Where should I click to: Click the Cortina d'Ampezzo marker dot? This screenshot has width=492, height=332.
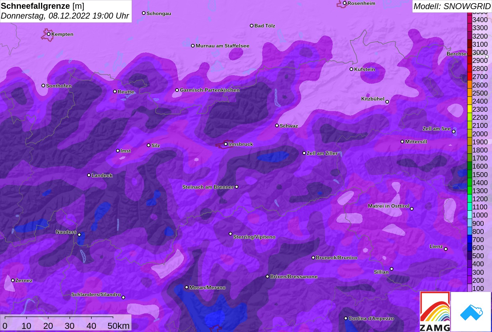point(346,318)
